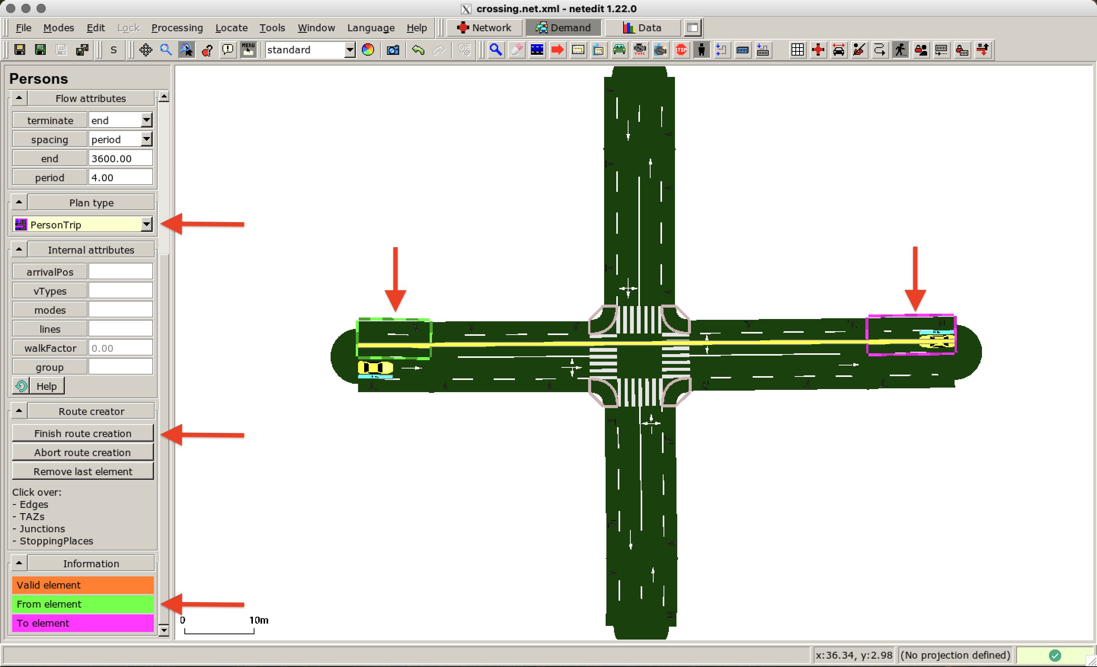Select the Inspect mode magnifier icon
The image size is (1097, 667).
496,50
